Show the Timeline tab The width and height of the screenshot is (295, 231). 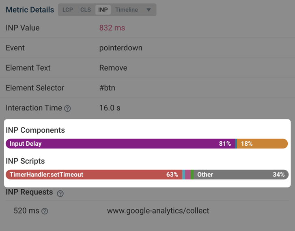(x=127, y=10)
